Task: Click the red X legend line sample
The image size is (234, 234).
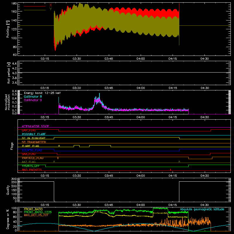Action: 35,6
